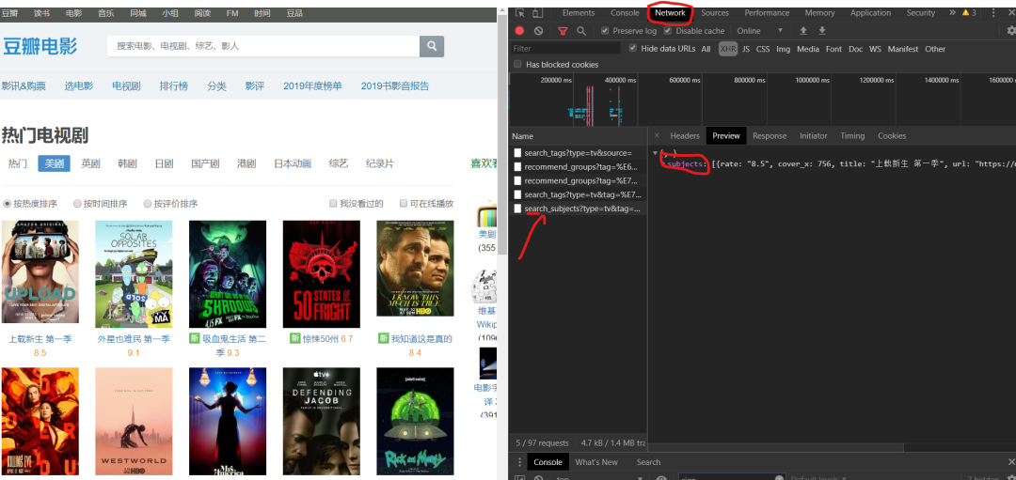1016x480 pixels.
Task: Toggle Disable cache checkbox
Action: (669, 30)
